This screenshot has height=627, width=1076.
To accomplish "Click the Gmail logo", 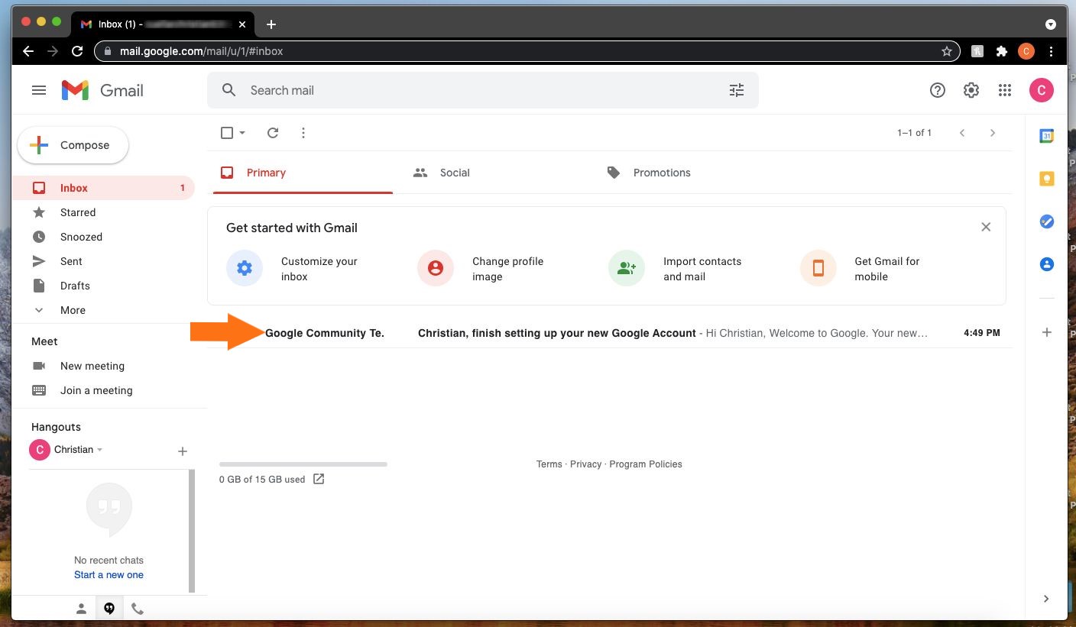I will click(102, 90).
